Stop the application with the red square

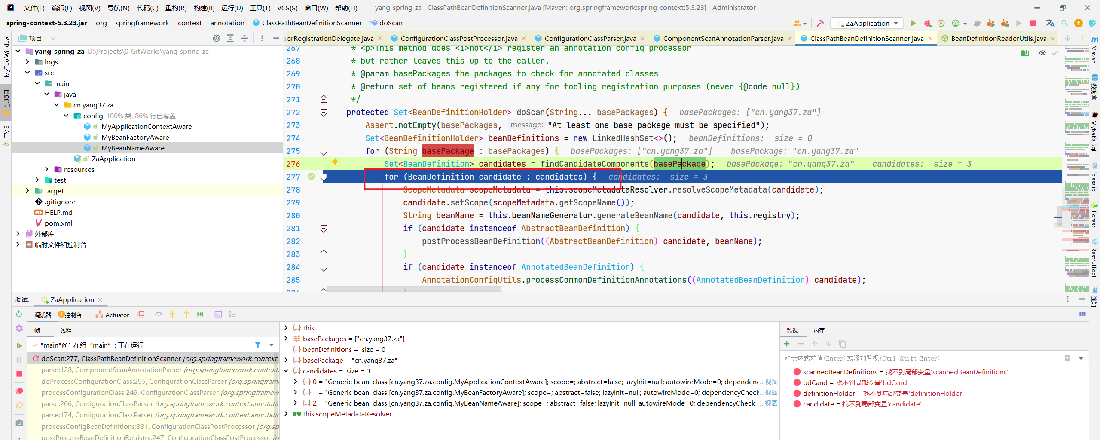[x=1033, y=23]
